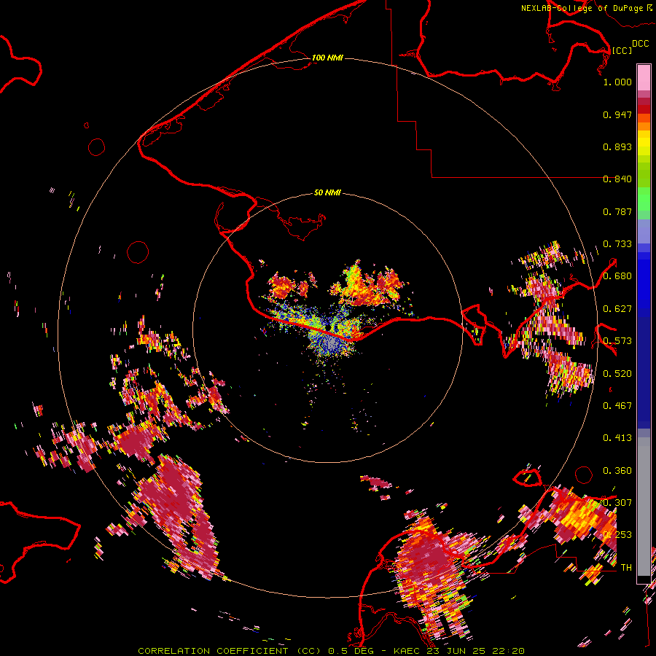656x656 pixels.
Task: Select the 0.307 legend value
Action: [x=617, y=503]
